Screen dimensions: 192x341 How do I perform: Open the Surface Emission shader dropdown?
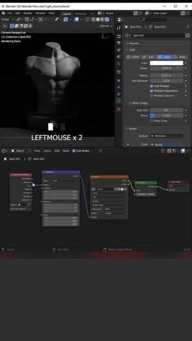tap(166, 136)
